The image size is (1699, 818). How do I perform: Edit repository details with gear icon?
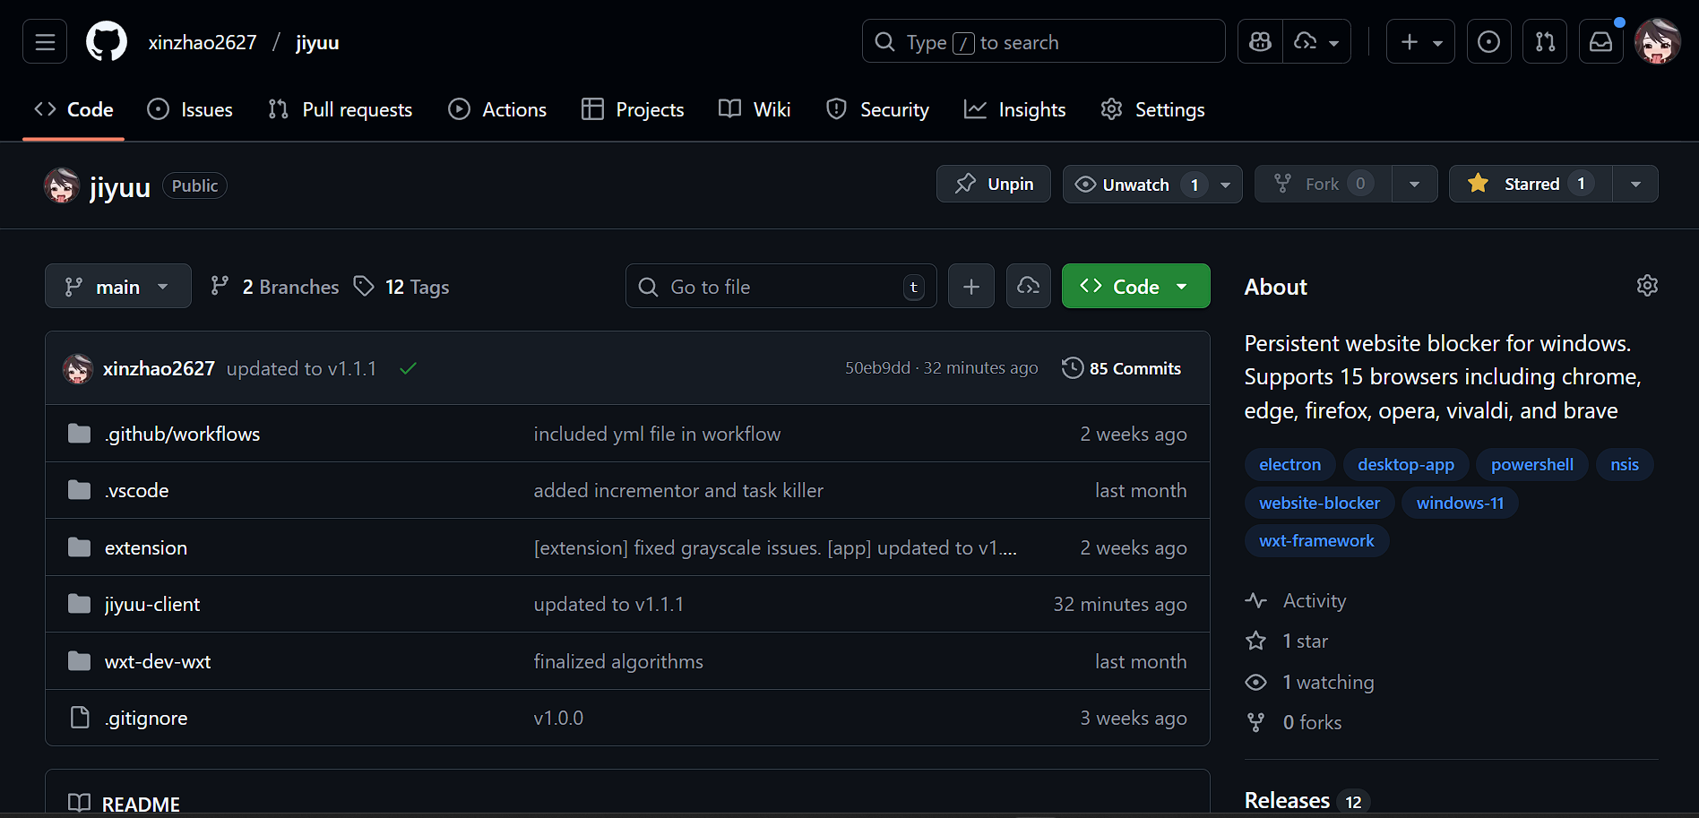[x=1647, y=286]
